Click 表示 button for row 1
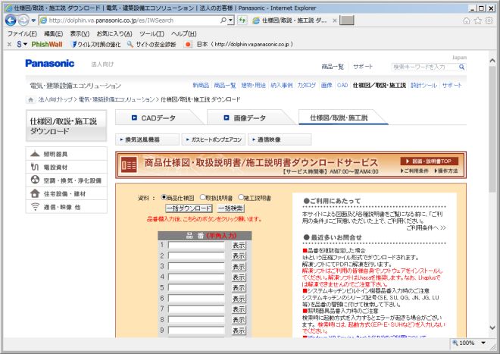500x354 pixels. 239,245
